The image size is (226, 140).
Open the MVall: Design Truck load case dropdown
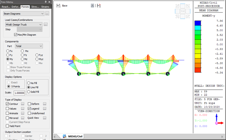(24, 25)
